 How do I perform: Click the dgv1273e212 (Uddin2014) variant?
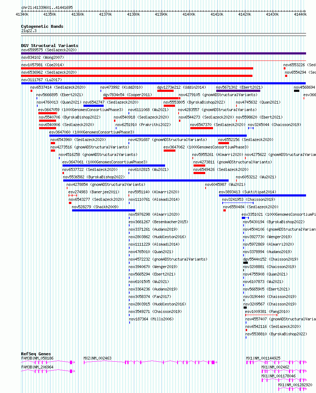[x=181, y=88]
